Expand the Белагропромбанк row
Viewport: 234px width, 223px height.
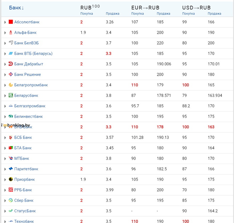[5, 85]
